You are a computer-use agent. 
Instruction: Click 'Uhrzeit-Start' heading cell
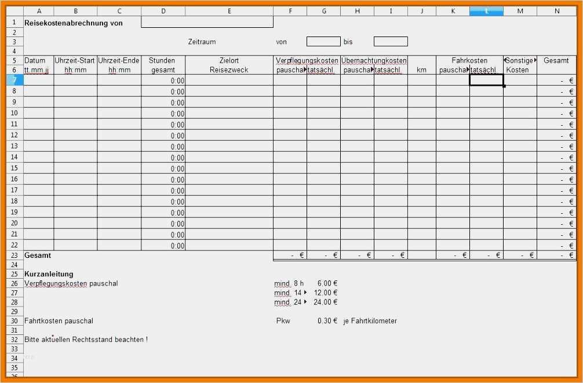(x=75, y=60)
